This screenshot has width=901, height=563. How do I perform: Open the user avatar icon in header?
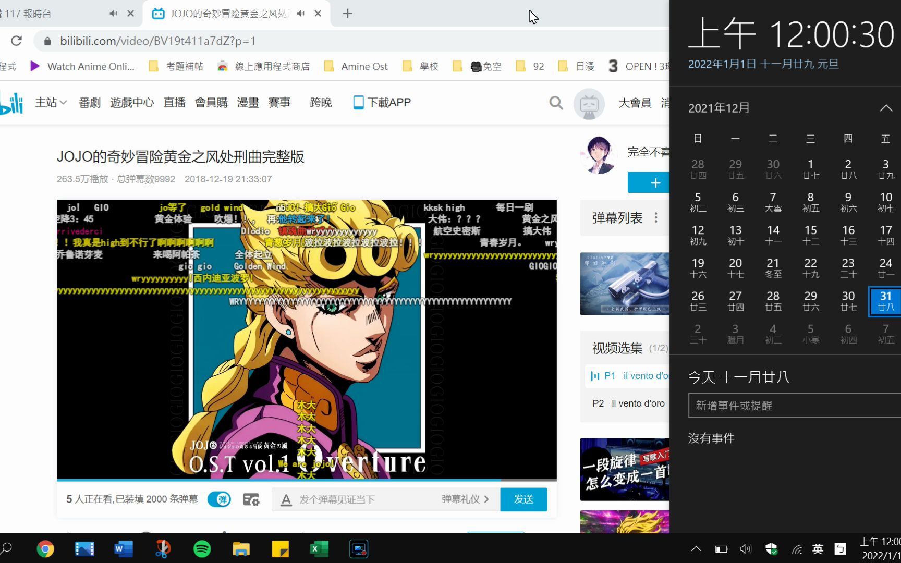click(589, 104)
